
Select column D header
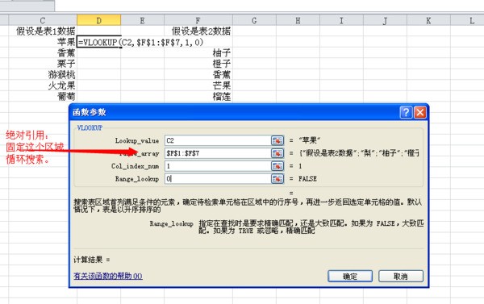98,20
